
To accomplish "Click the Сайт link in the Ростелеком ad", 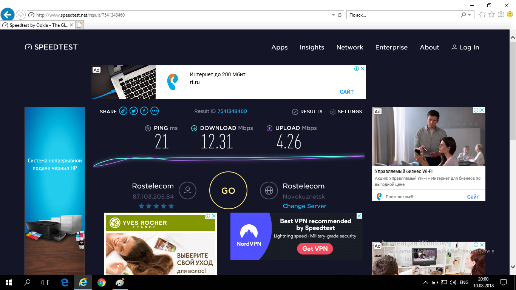I will [x=473, y=197].
